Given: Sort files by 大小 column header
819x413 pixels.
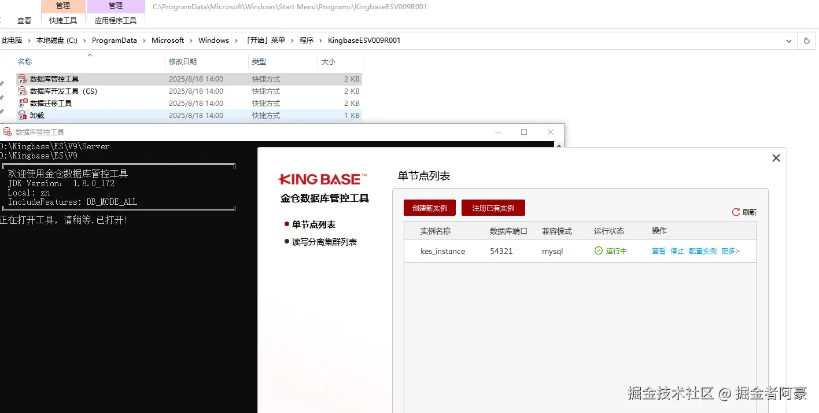Looking at the screenshot, I should (x=329, y=61).
